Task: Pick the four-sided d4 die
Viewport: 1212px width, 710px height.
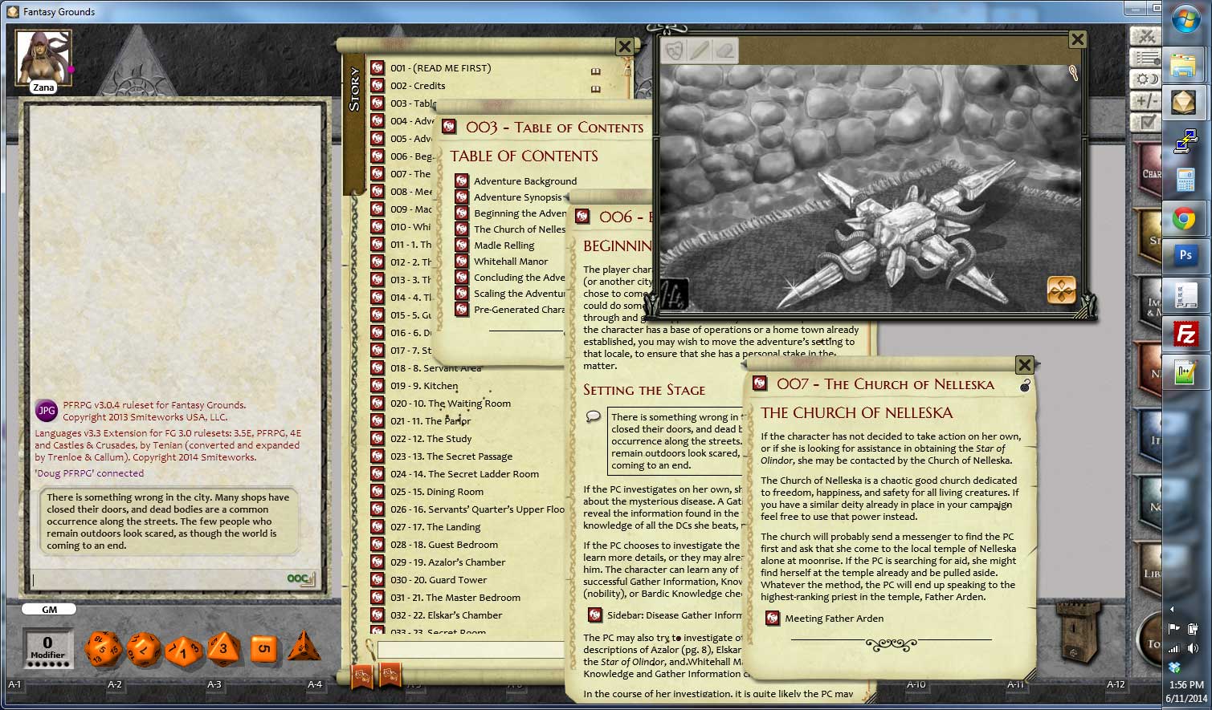Action: pos(304,647)
